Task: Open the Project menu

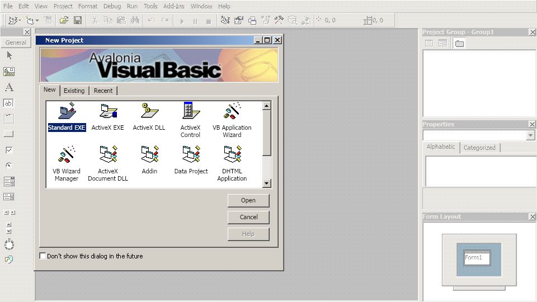Action: [63, 6]
